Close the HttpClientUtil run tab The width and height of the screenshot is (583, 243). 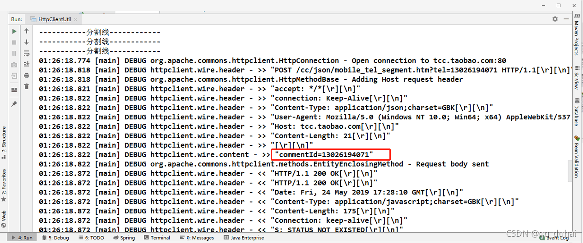coord(75,19)
